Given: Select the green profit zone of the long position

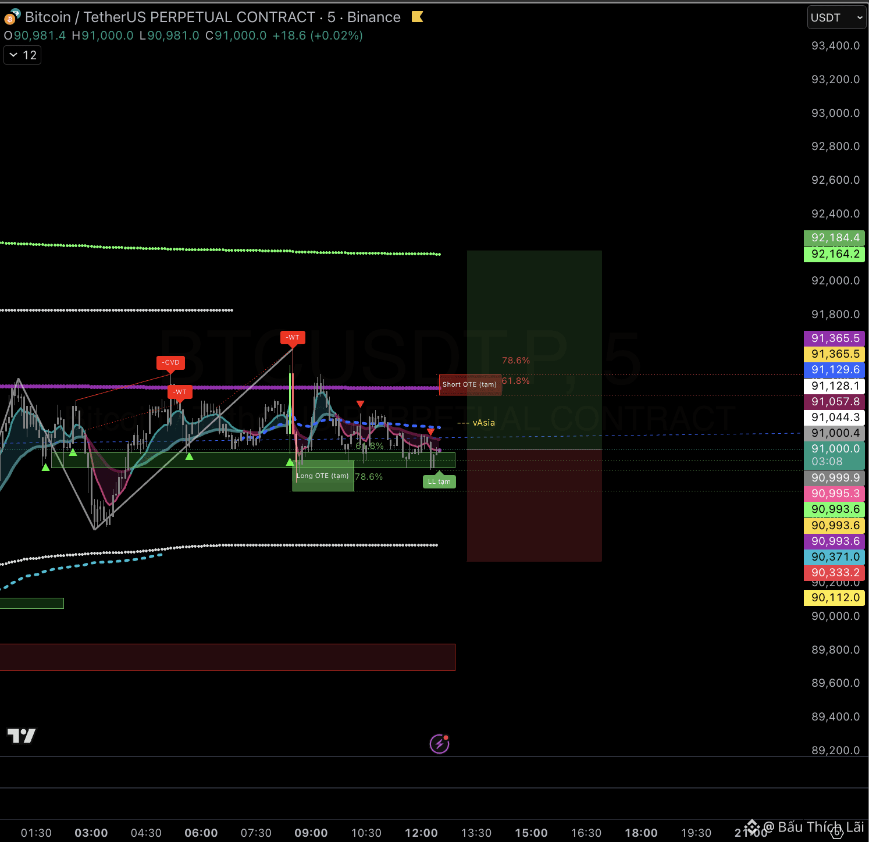Looking at the screenshot, I should coord(534,350).
